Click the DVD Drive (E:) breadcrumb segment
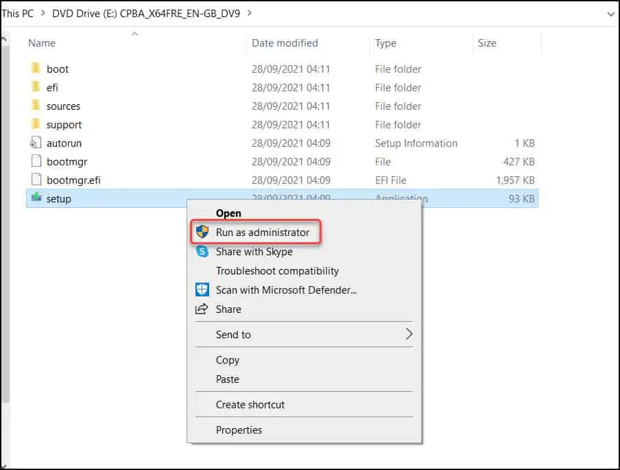 coord(146,14)
